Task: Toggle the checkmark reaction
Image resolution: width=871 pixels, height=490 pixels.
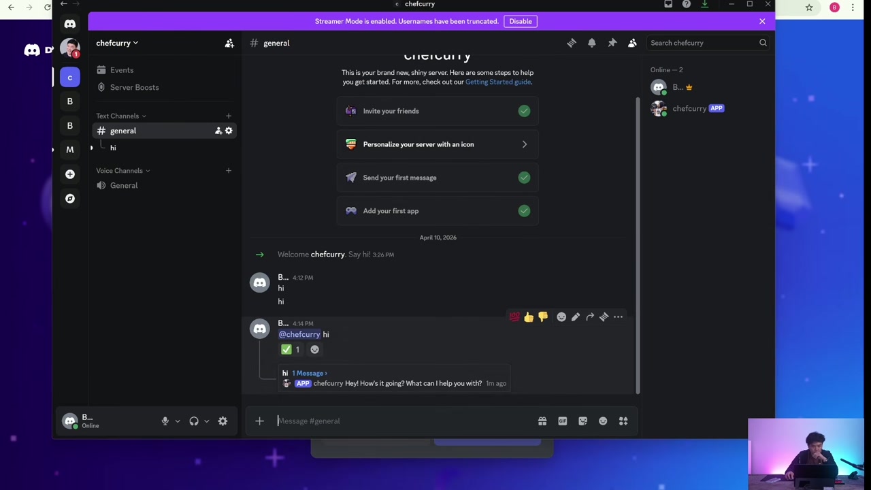Action: 291,350
